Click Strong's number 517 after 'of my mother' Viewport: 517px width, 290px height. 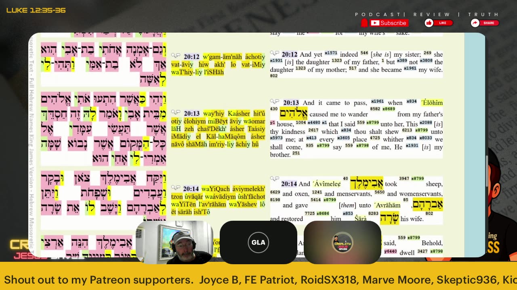point(353,68)
